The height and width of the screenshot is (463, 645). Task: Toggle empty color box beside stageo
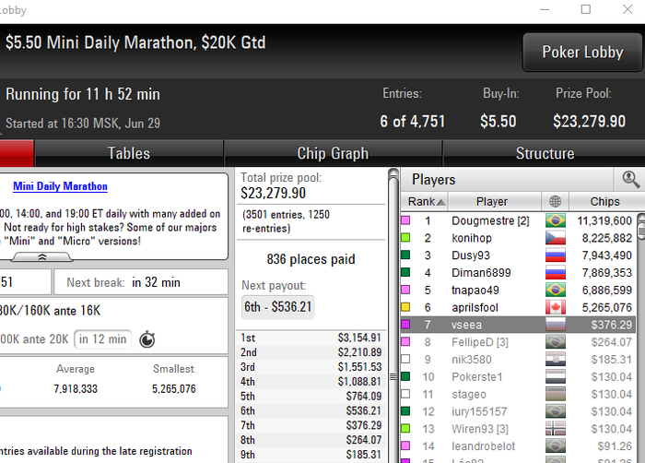click(x=405, y=394)
